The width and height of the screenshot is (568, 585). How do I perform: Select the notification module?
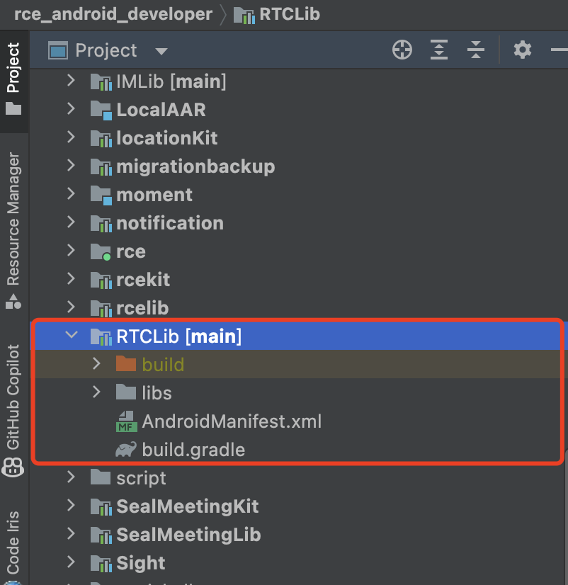169,223
